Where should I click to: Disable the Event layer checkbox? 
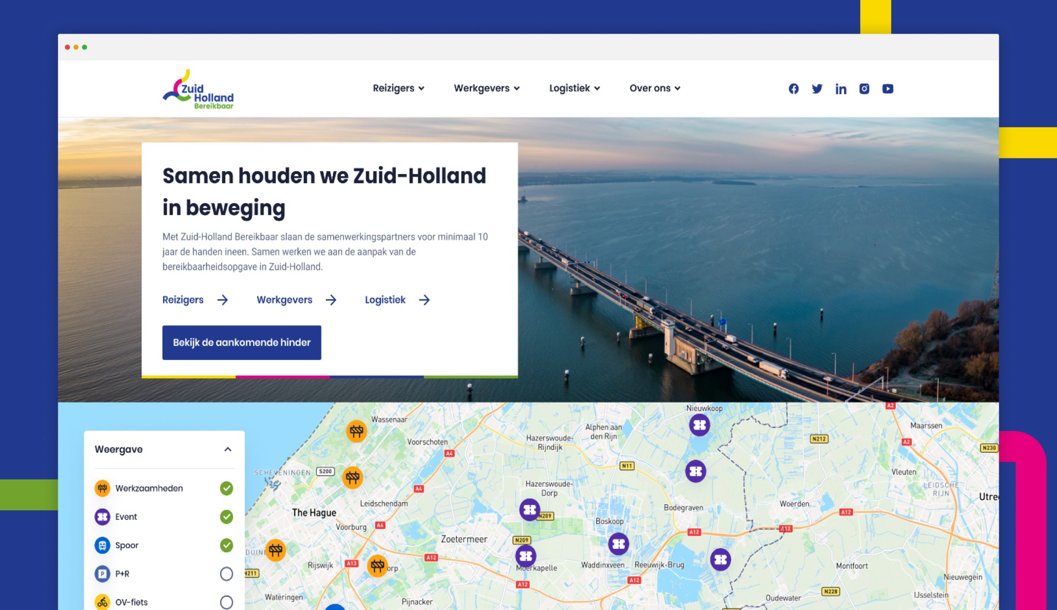click(226, 517)
